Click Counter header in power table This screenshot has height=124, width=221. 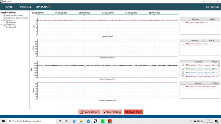click(x=195, y=19)
